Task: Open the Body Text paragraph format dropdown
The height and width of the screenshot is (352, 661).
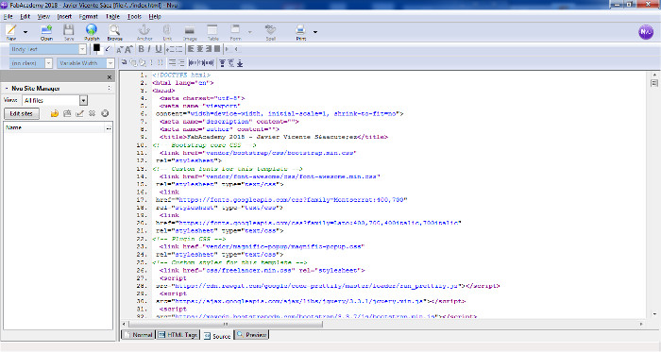Action: (x=47, y=49)
